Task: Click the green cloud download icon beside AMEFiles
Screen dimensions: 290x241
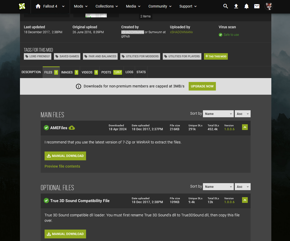Action: point(72,128)
